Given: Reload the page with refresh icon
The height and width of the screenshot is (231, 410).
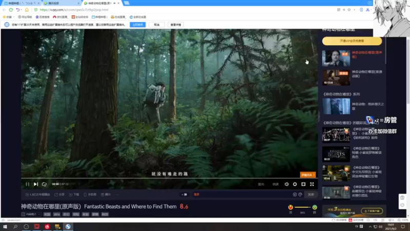Looking at the screenshot, I should (x=11, y=10).
